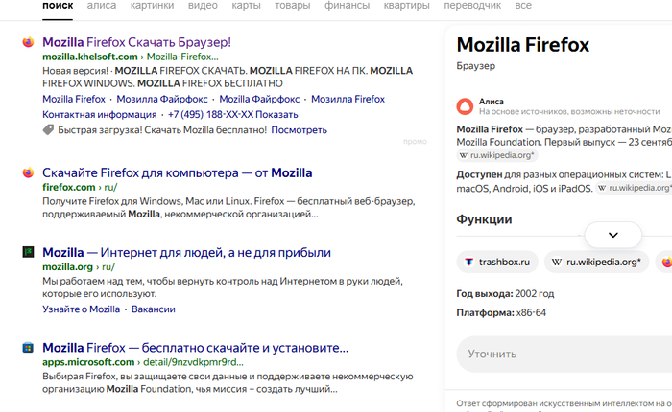This screenshot has height=412, width=672.
Task: Click the mozilla.org result favicon
Action: [x=28, y=253]
